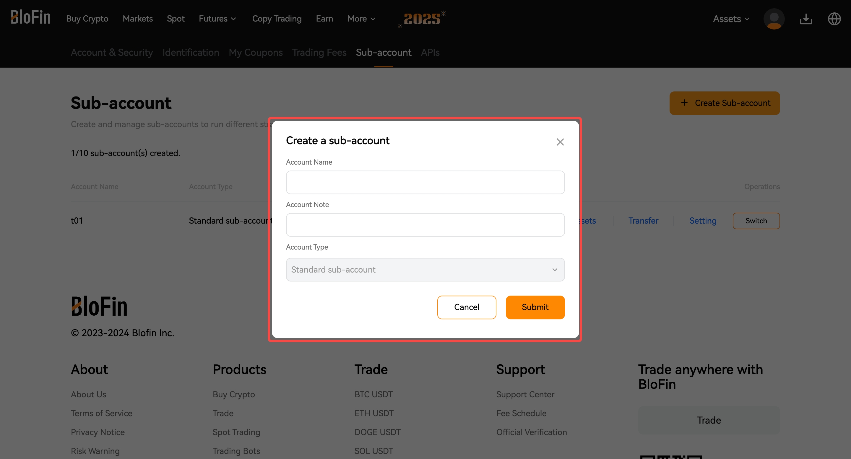Open the Assets dropdown
851x459 pixels.
[x=731, y=19]
